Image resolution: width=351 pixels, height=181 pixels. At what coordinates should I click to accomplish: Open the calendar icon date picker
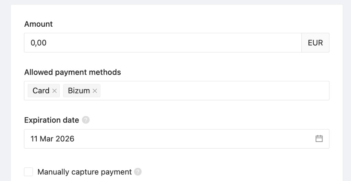point(319,139)
